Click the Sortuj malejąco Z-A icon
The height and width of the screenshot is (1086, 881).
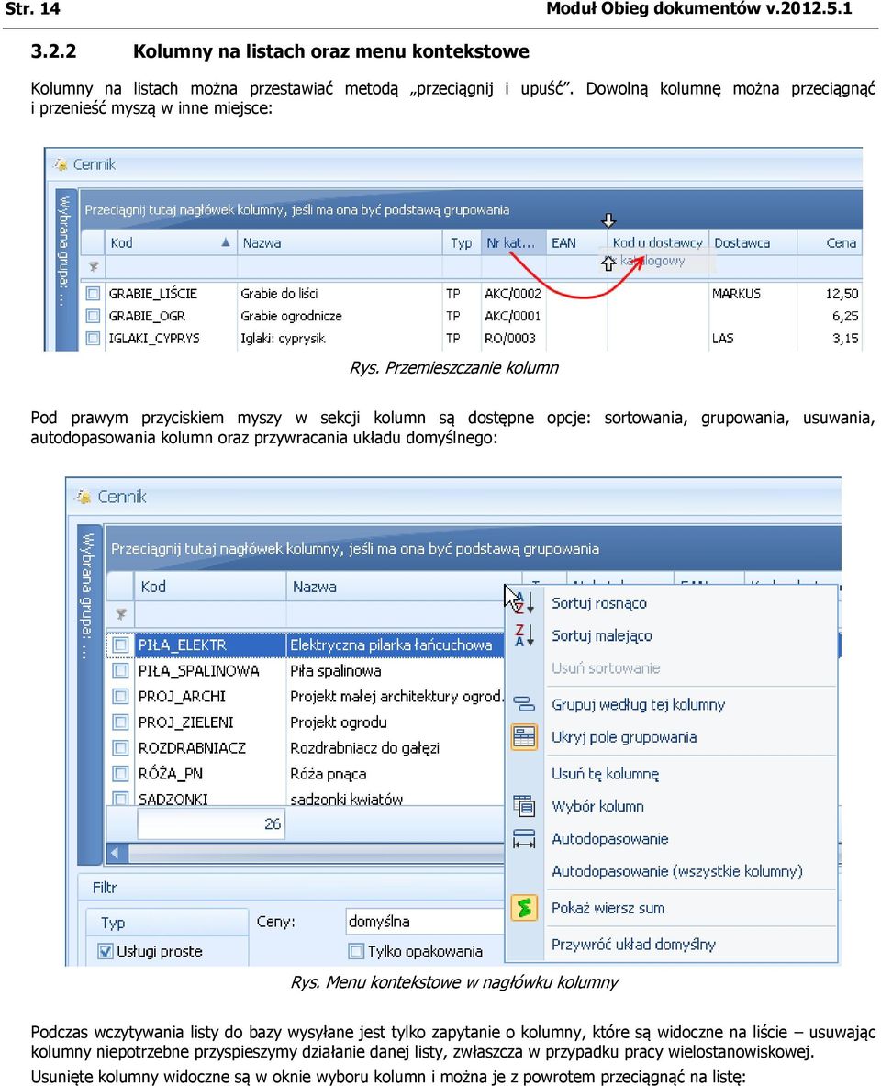524,635
